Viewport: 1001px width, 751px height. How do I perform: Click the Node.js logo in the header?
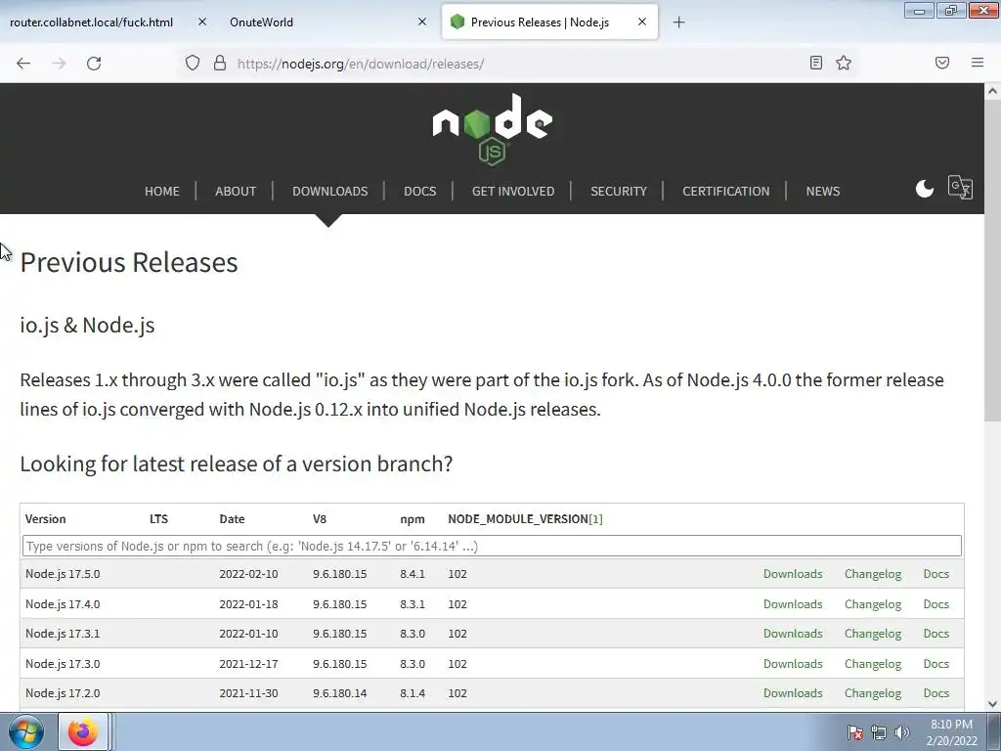click(493, 130)
